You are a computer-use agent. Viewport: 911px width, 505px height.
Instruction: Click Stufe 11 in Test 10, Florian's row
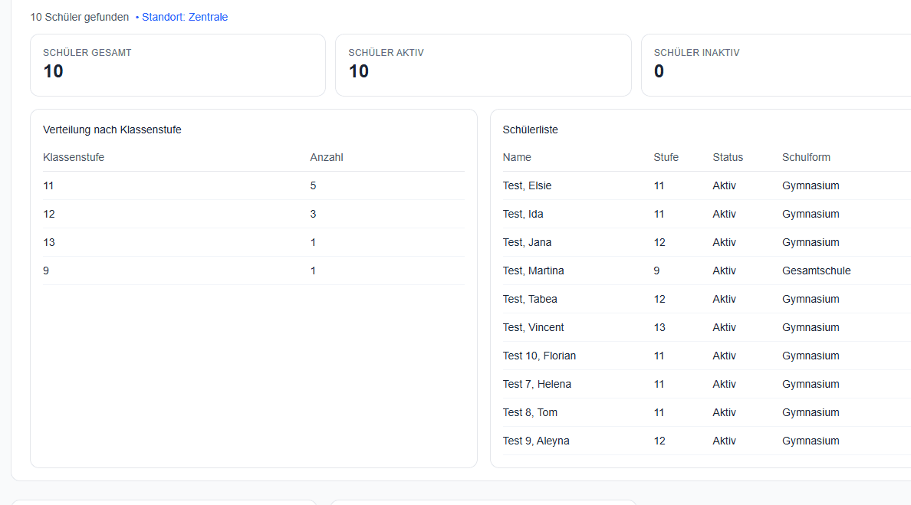pos(659,356)
